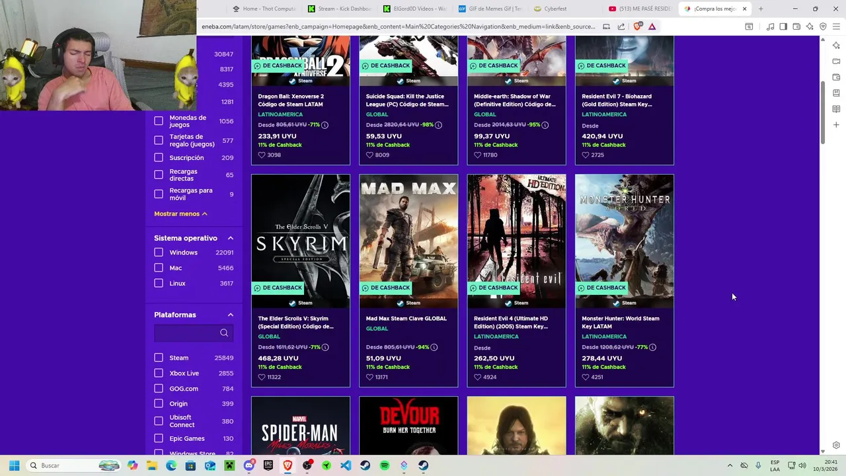This screenshot has height=476, width=846.
Task: Switch to Cyberfest tab
Action: point(565,9)
